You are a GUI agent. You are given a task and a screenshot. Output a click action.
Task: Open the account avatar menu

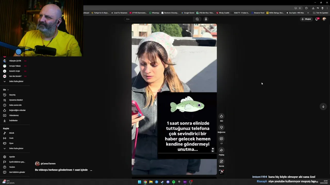click(324, 19)
